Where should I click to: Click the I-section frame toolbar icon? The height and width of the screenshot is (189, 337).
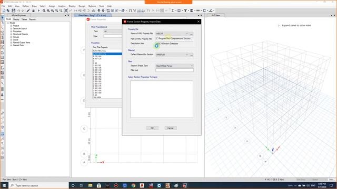point(173,10)
